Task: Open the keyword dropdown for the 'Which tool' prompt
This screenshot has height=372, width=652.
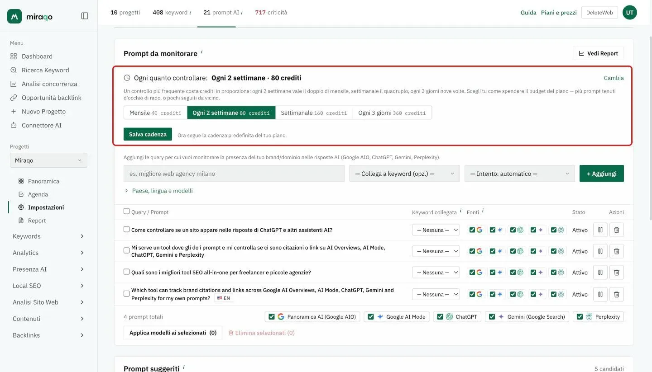Action: (436, 294)
